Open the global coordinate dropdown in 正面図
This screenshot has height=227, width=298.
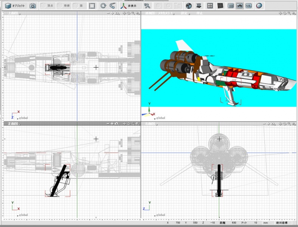[22, 215]
